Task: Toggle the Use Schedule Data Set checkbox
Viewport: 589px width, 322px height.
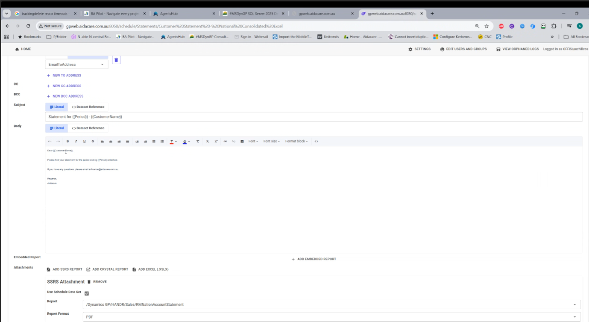Action: [x=87, y=293]
